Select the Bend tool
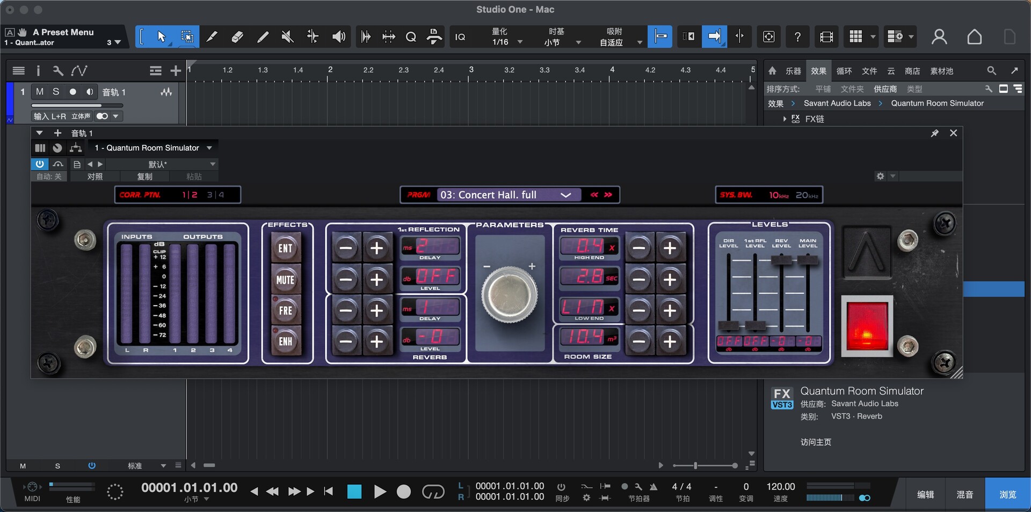 pos(313,36)
